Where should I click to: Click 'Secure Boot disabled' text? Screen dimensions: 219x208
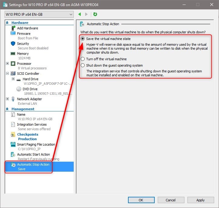tap(33, 48)
